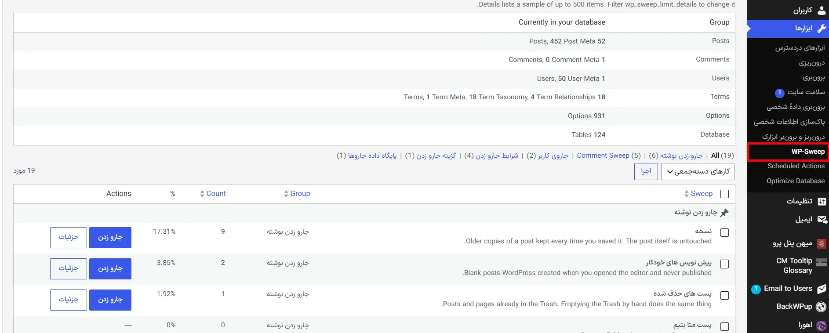Sort table by Group column arrows
This screenshot has width=829, height=333.
286,194
